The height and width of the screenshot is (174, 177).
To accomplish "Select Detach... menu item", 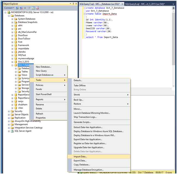I will 99,80.
